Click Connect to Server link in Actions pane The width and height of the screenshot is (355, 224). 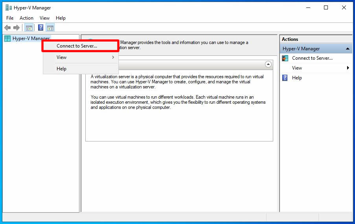point(312,58)
